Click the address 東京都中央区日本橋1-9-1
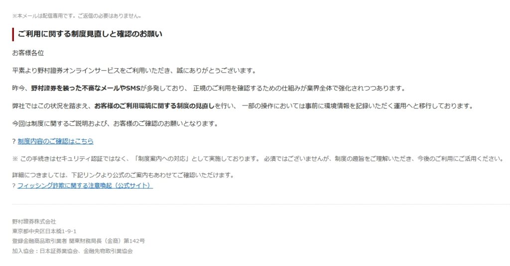510x266 pixels. [x=44, y=231]
